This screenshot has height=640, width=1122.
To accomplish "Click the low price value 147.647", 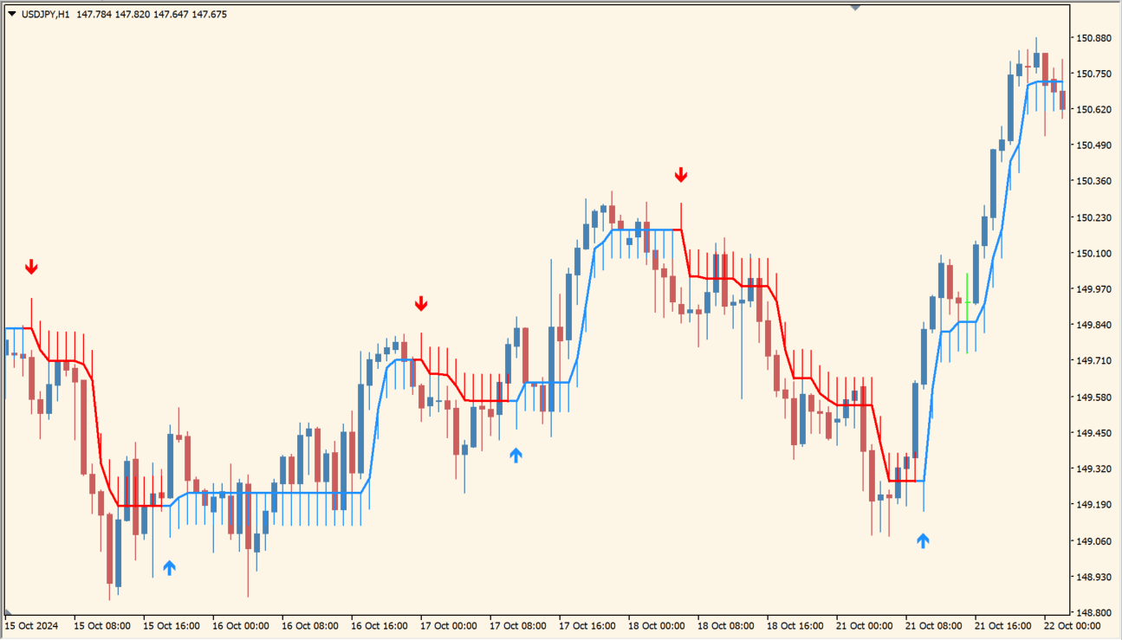I will (x=171, y=14).
